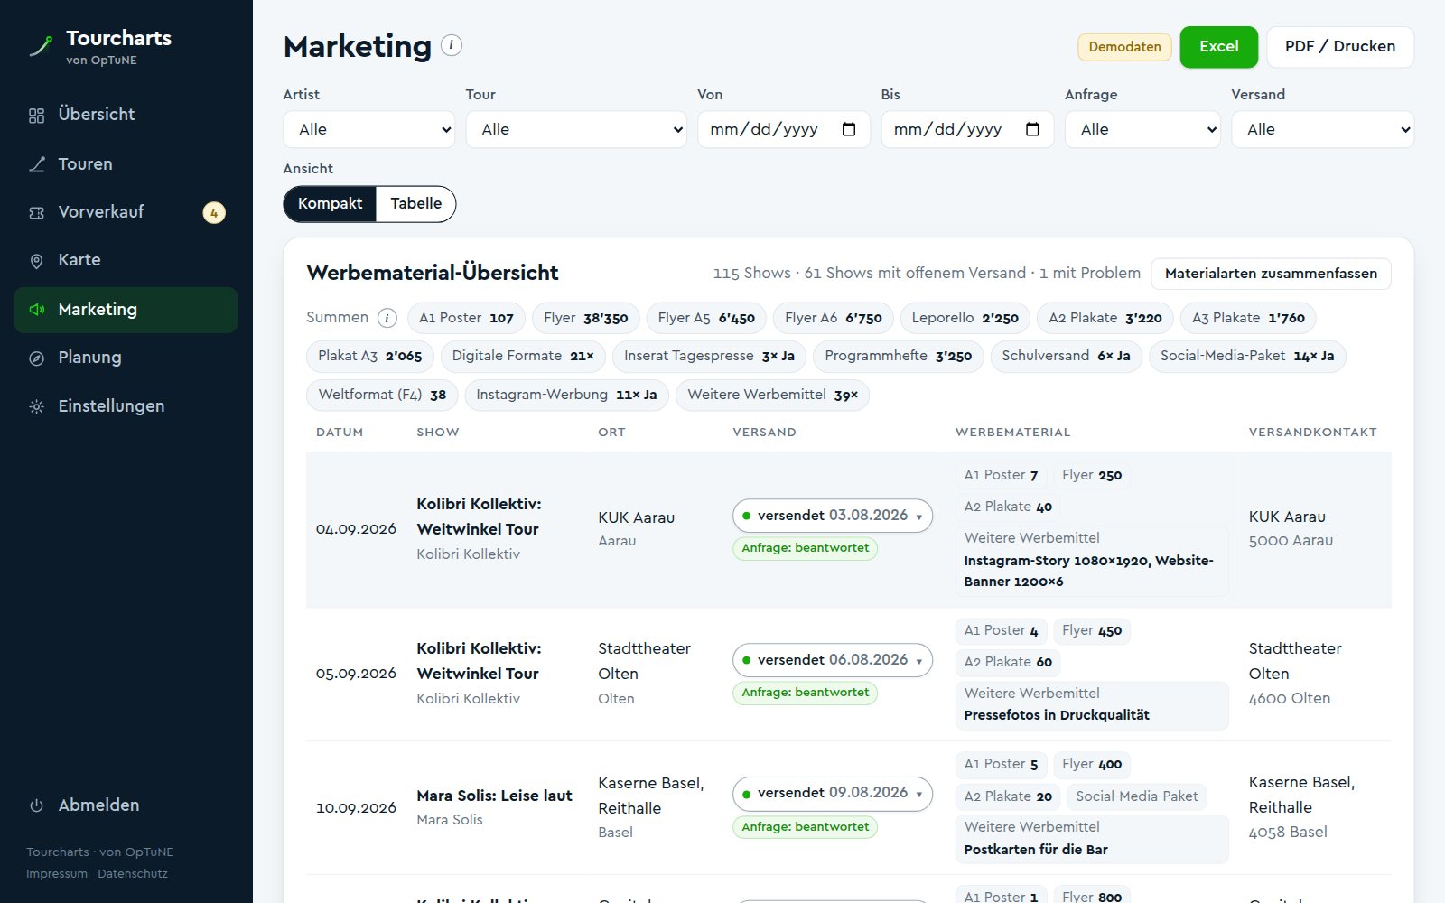Open info icon beside Summen label
The image size is (1445, 903).
pos(387,318)
